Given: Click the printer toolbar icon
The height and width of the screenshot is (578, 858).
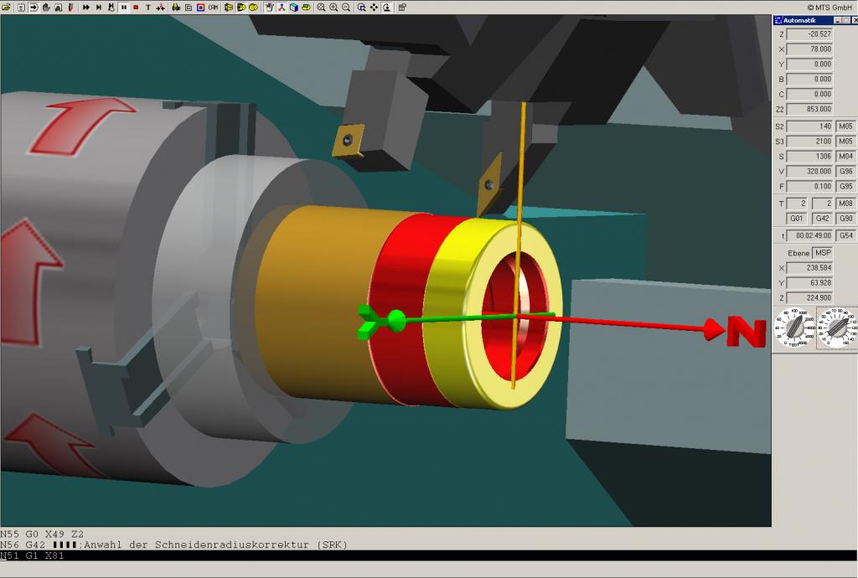Looking at the screenshot, I should point(176,7).
